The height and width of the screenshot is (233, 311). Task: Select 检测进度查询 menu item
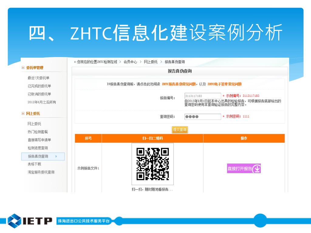click(38, 148)
